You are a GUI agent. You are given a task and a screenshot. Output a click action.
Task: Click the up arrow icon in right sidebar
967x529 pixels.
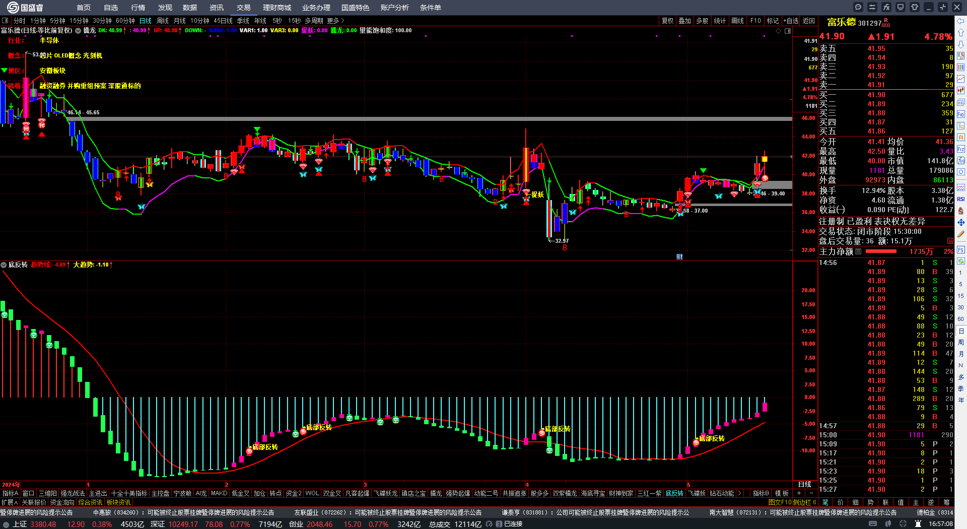pos(961,33)
